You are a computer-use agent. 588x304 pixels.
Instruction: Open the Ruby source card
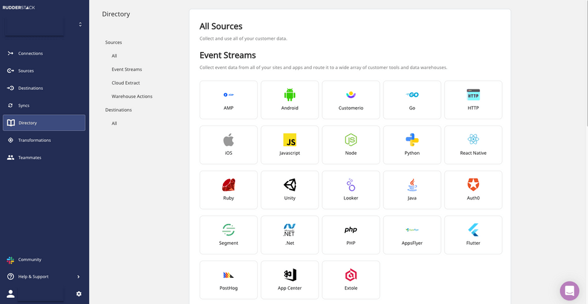coord(228,190)
